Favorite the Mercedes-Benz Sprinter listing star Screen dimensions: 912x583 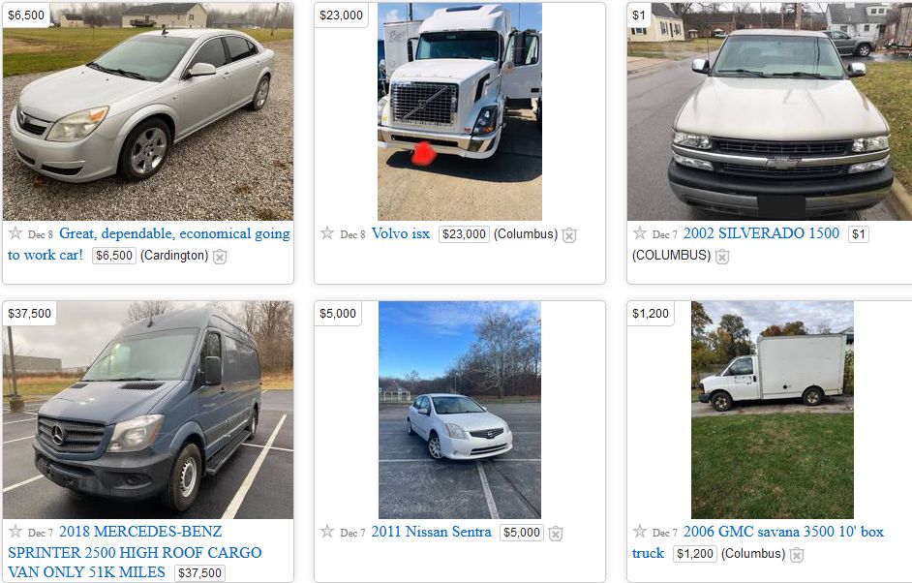tap(15, 532)
